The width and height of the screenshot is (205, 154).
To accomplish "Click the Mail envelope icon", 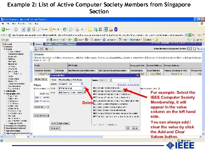I will tap(71, 29).
